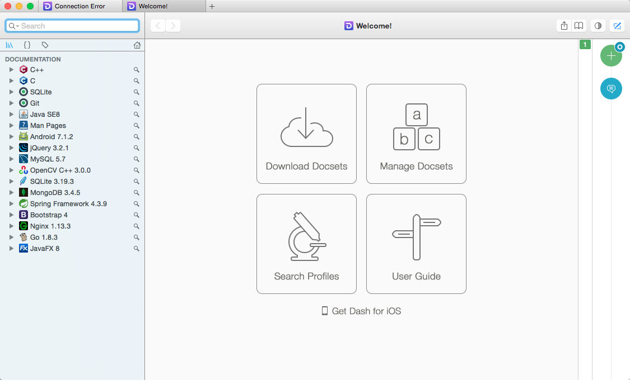The height and width of the screenshot is (380, 630).
Task: Select MySQL 5.7 docset
Action: point(72,159)
